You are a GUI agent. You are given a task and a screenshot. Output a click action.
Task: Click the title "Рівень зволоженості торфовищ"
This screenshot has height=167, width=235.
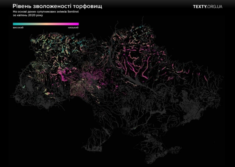click(x=55, y=6)
